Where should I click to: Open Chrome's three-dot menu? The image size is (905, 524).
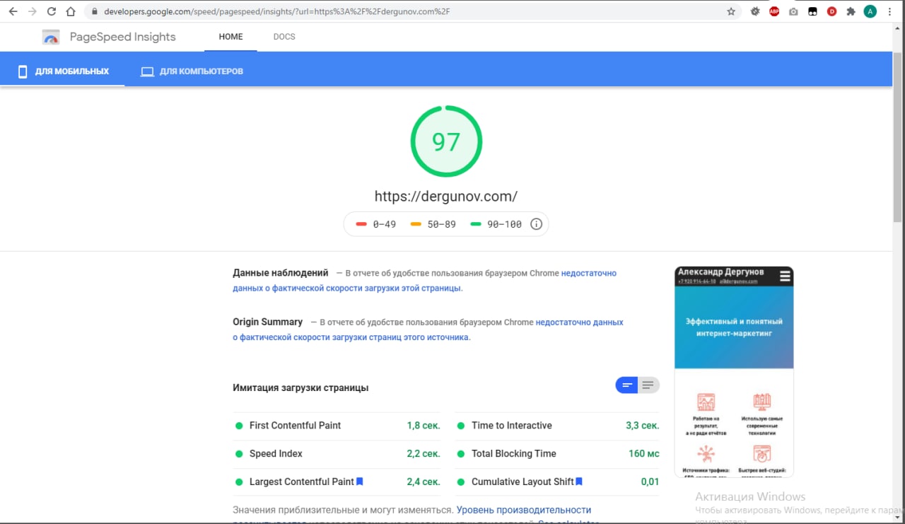coord(891,11)
